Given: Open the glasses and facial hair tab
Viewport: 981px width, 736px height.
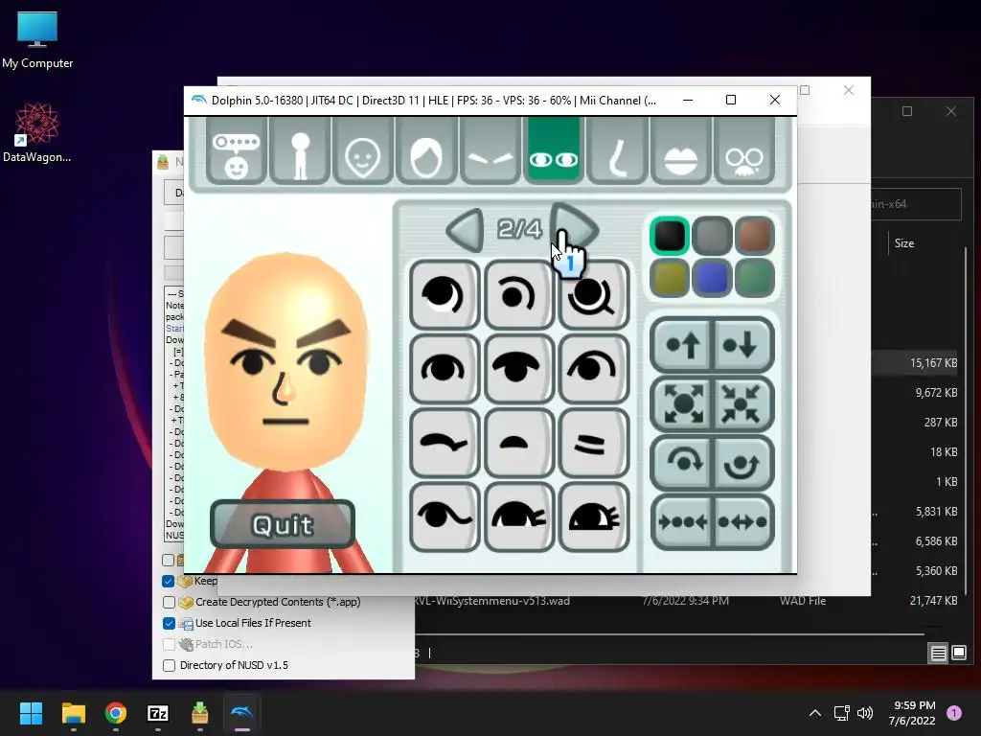Looking at the screenshot, I should click(743, 151).
